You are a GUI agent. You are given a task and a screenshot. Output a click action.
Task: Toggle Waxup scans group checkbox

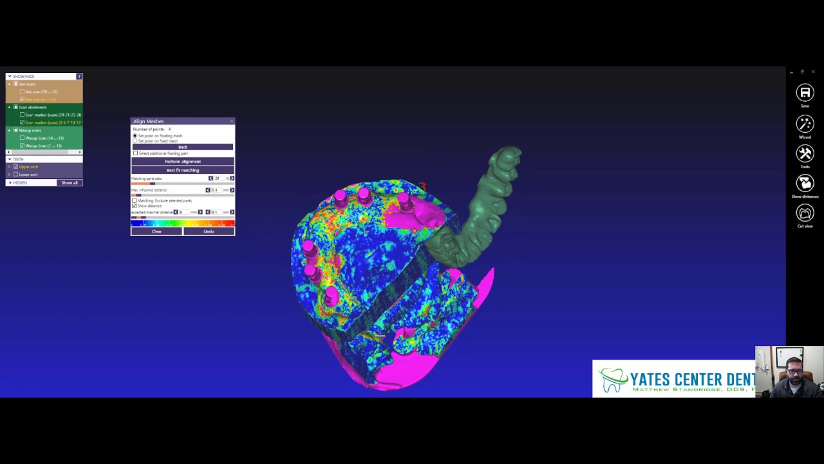[x=15, y=130]
